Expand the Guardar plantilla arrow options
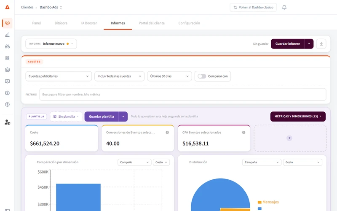This screenshot has height=211, width=337. coord(123,116)
